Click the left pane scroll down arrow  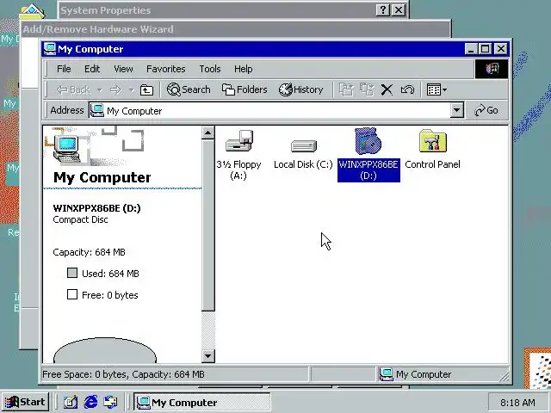(207, 356)
